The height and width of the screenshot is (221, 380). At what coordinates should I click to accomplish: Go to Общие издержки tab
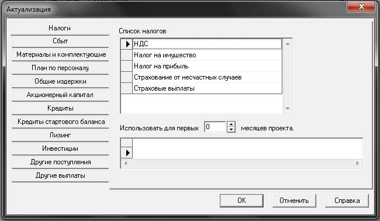pos(60,81)
